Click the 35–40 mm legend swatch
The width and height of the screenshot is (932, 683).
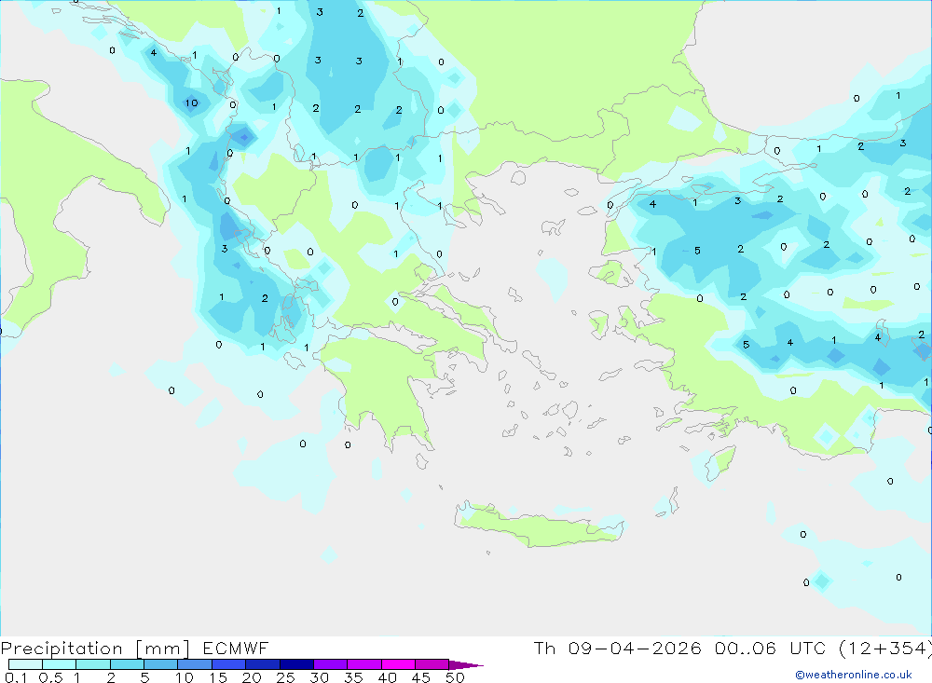pos(363,664)
